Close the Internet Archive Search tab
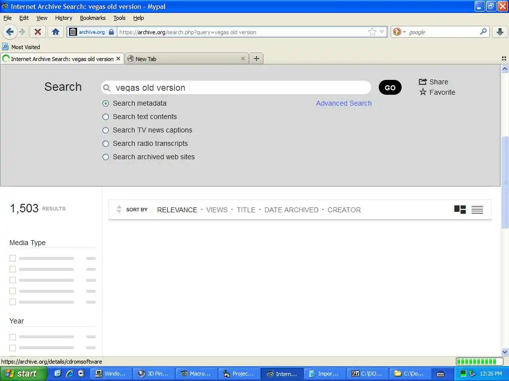The image size is (509, 381). coord(118,59)
